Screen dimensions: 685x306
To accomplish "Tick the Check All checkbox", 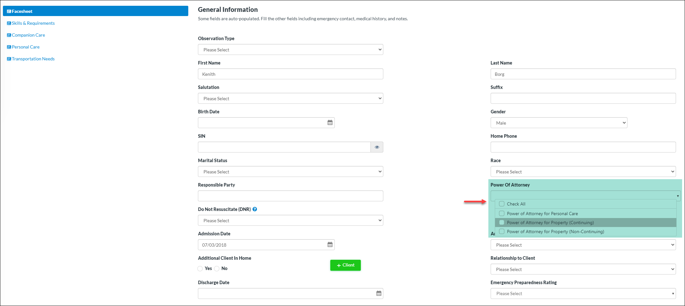I will [x=502, y=204].
